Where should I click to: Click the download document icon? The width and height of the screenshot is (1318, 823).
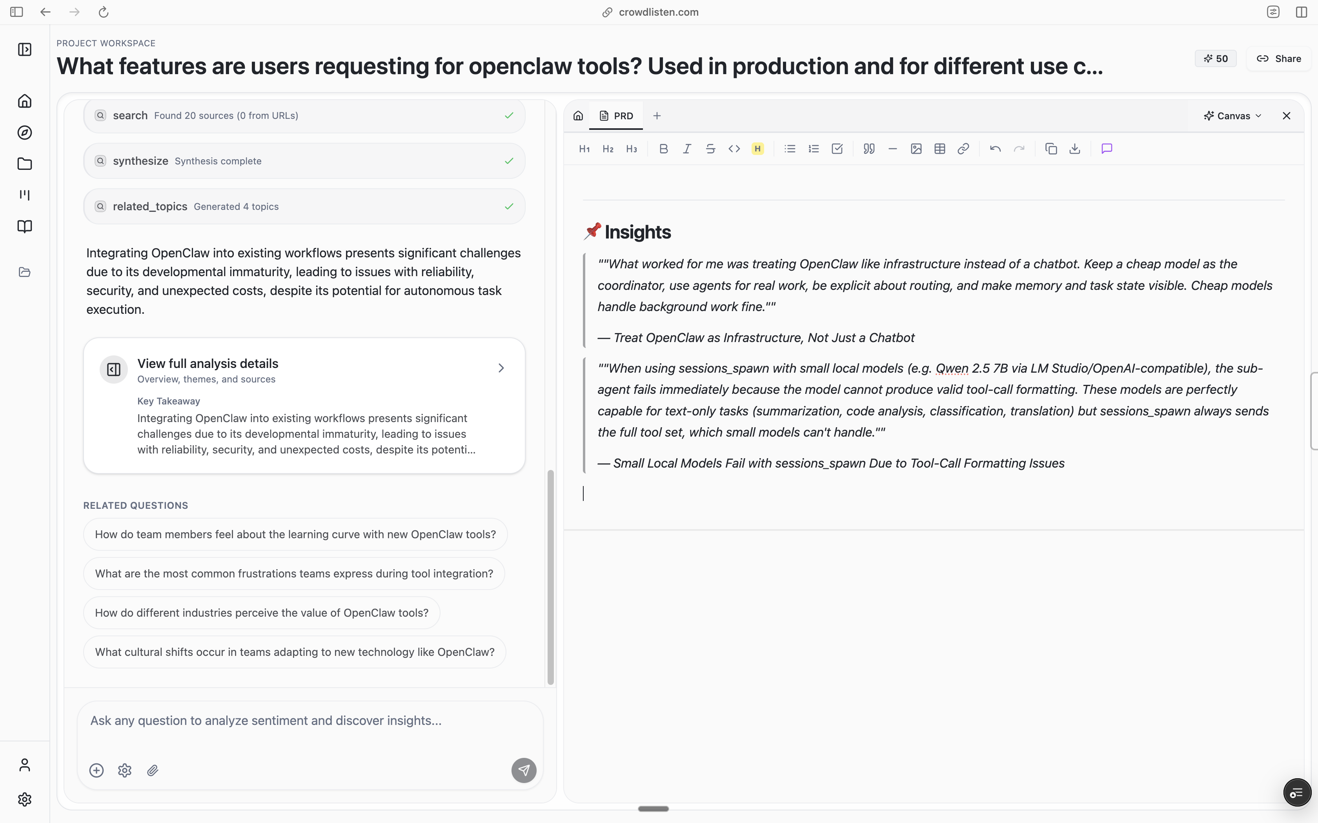click(x=1074, y=149)
